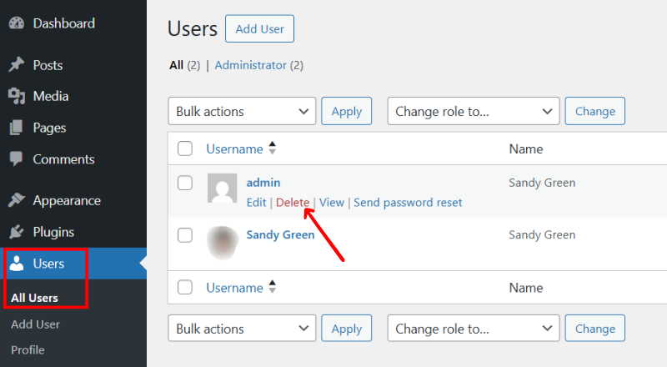Open the Plugins menu item
Viewport: 667px width, 367px height.
point(53,232)
